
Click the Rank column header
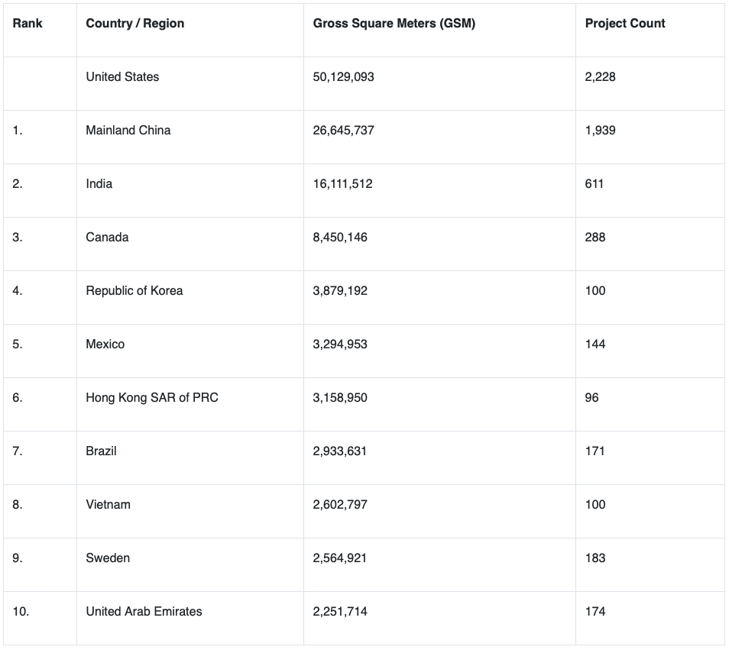tap(28, 23)
